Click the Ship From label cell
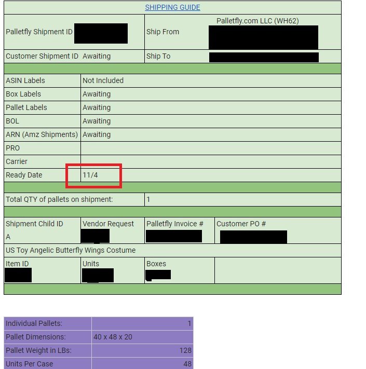 point(162,32)
